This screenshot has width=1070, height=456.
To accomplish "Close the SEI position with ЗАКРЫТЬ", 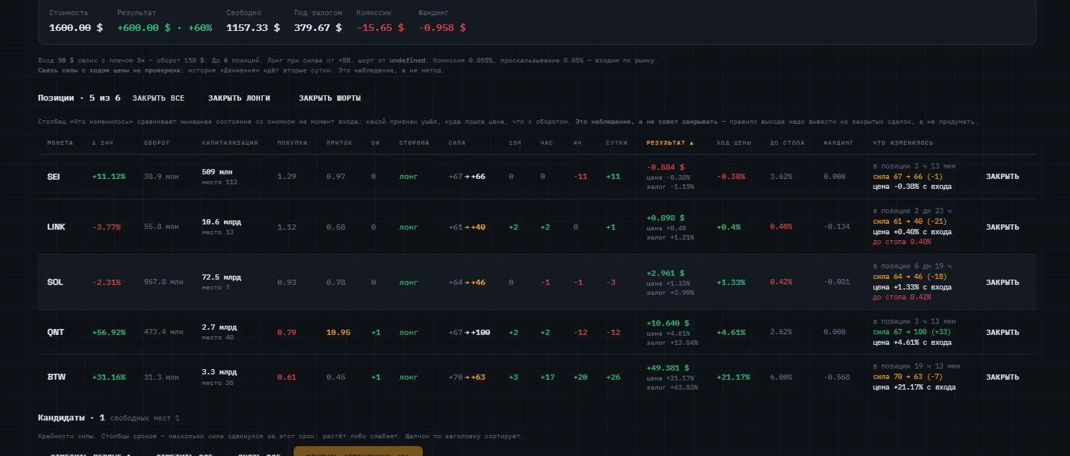I will pyautogui.click(x=1002, y=176).
